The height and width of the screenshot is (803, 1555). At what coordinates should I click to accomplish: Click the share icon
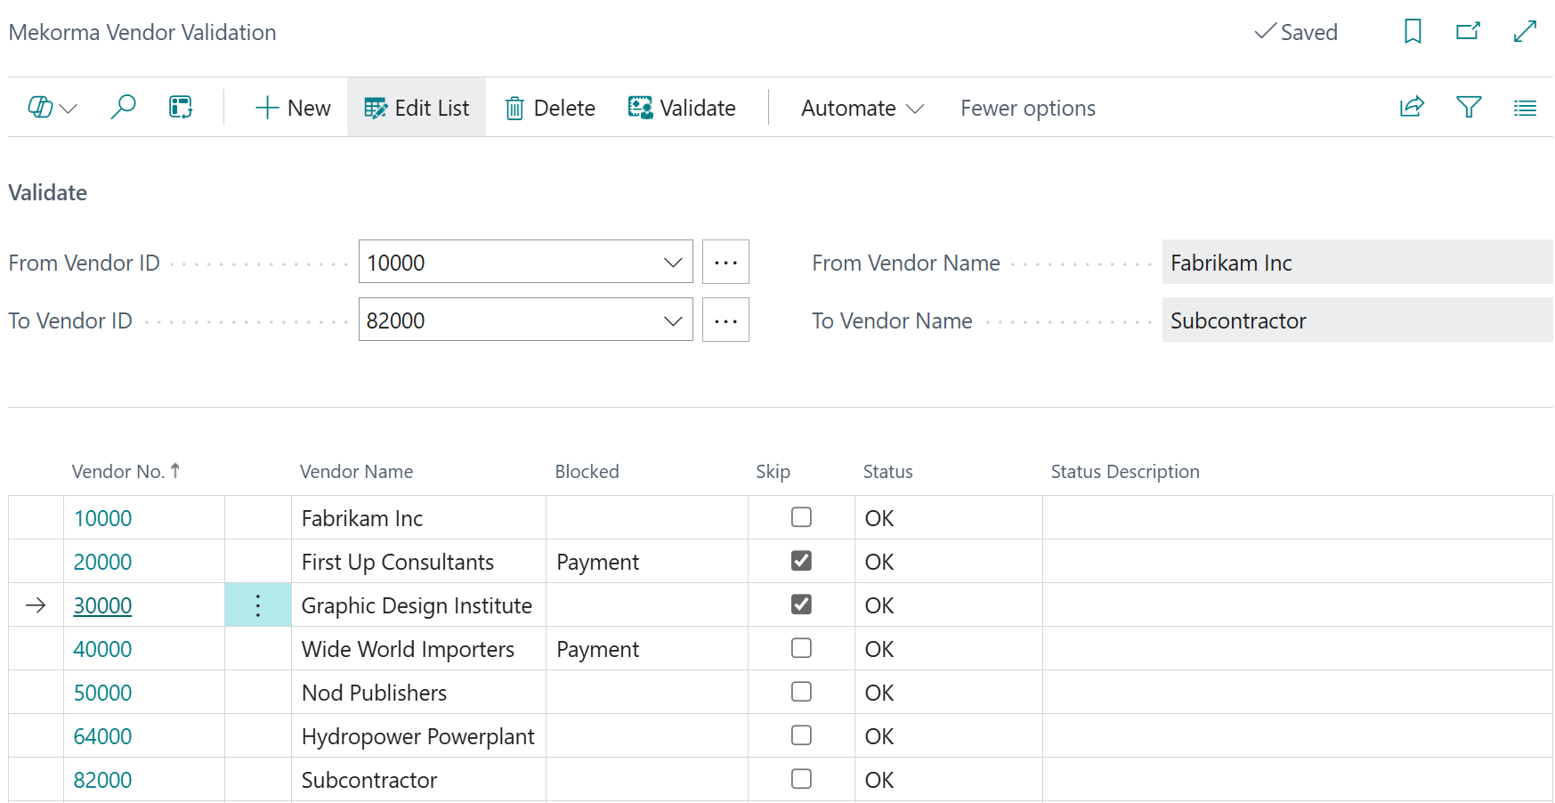coord(1412,108)
